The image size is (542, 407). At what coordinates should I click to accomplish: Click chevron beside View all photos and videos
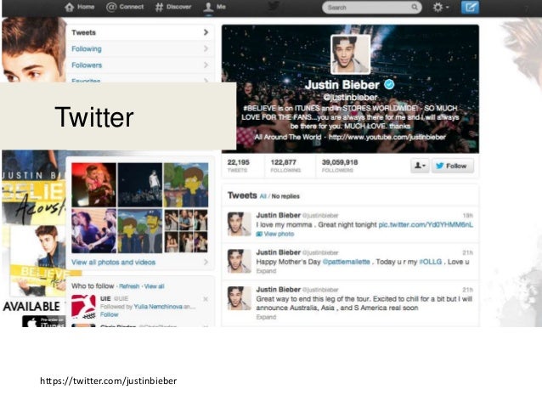point(206,262)
